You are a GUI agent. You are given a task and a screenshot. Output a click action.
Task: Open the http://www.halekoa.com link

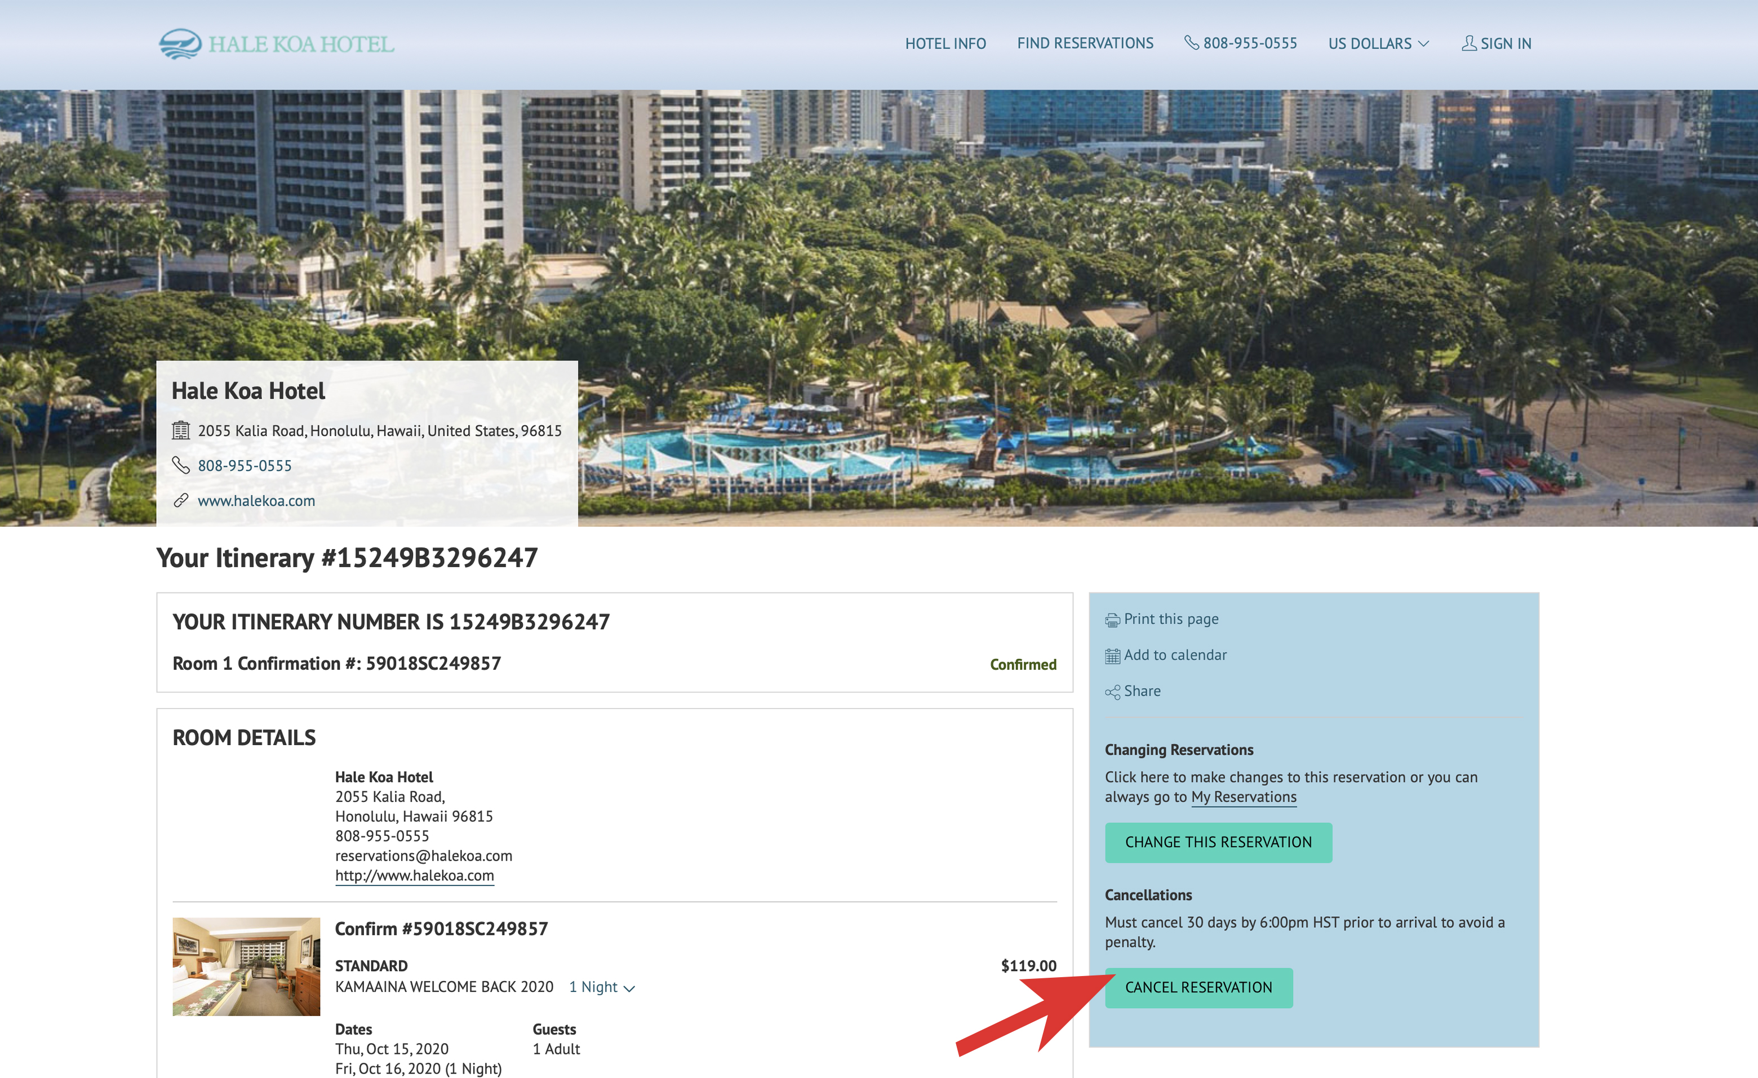pyautogui.click(x=414, y=875)
